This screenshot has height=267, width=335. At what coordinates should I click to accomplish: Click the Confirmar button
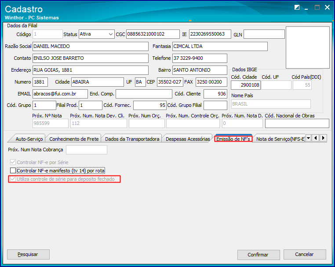click(259, 255)
